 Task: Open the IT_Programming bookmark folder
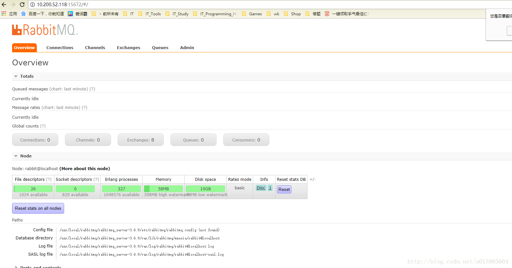(215, 14)
